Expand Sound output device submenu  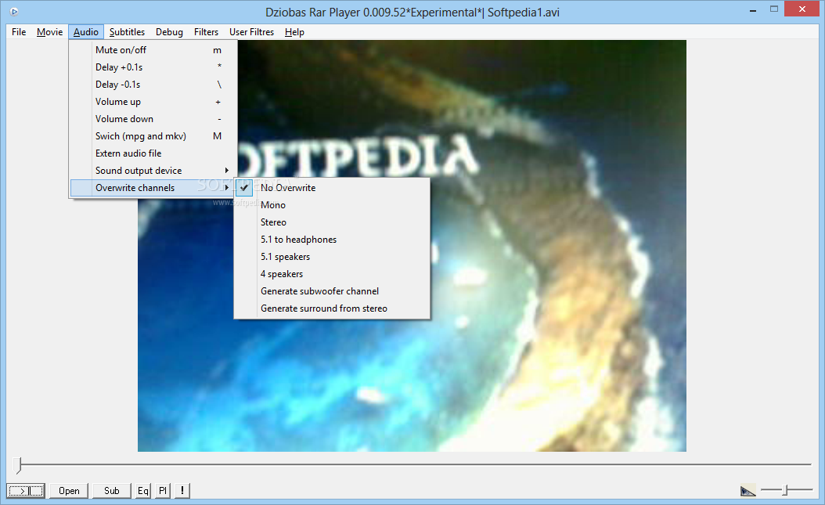click(153, 171)
